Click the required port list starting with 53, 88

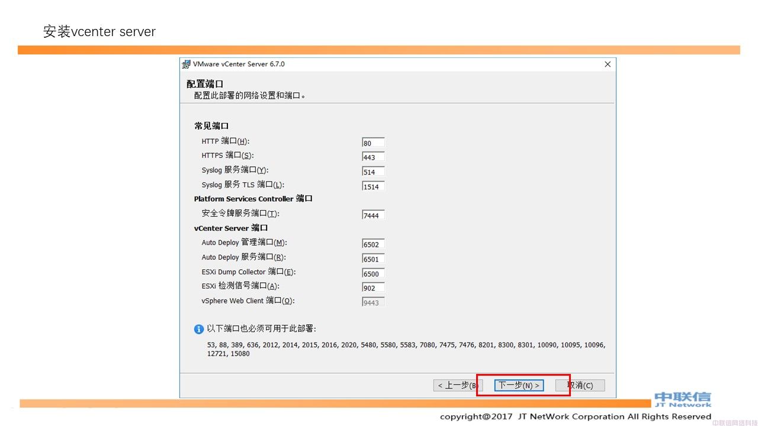click(x=406, y=349)
